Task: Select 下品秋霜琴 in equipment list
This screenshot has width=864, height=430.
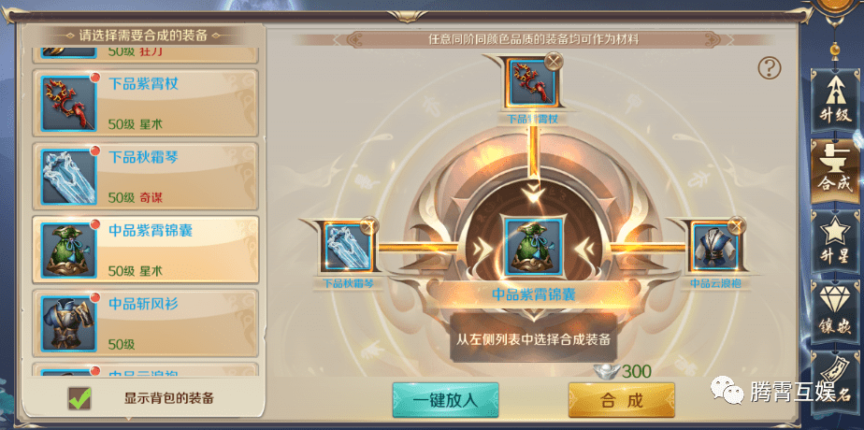Action: coord(146,176)
